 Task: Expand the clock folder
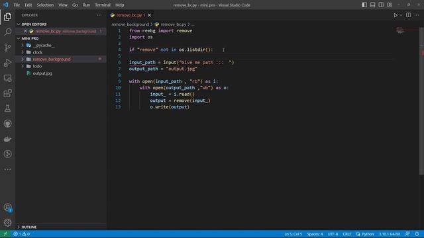tap(23, 52)
